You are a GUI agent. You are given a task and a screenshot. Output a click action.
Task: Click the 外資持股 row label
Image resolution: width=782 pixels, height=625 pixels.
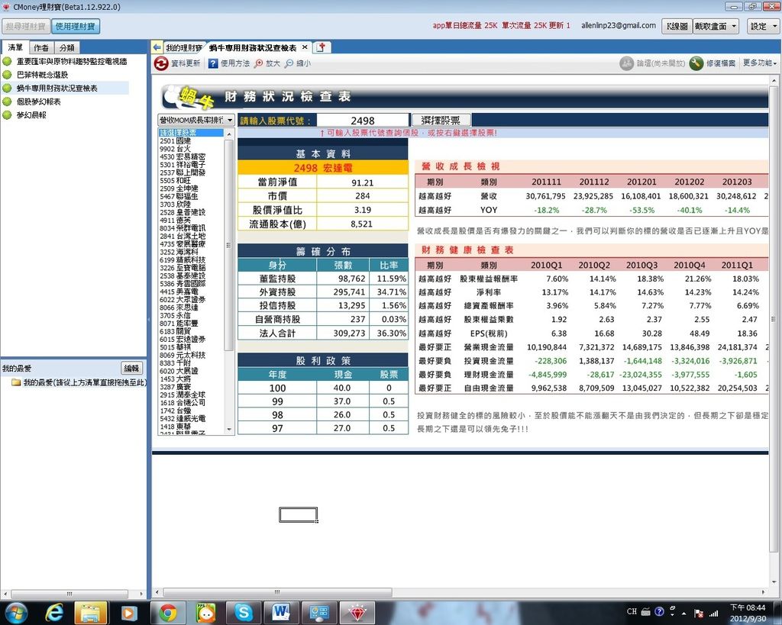pyautogui.click(x=277, y=292)
